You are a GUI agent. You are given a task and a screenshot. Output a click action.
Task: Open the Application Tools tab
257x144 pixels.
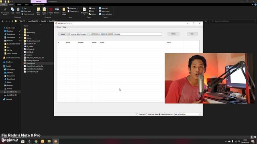(39, 4)
